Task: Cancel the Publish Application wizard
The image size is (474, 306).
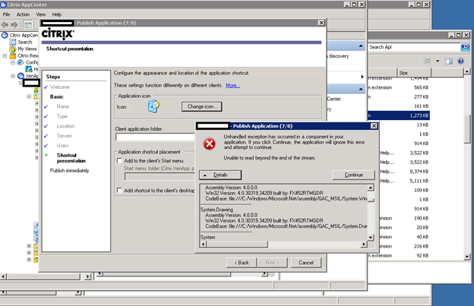Action: (306, 263)
